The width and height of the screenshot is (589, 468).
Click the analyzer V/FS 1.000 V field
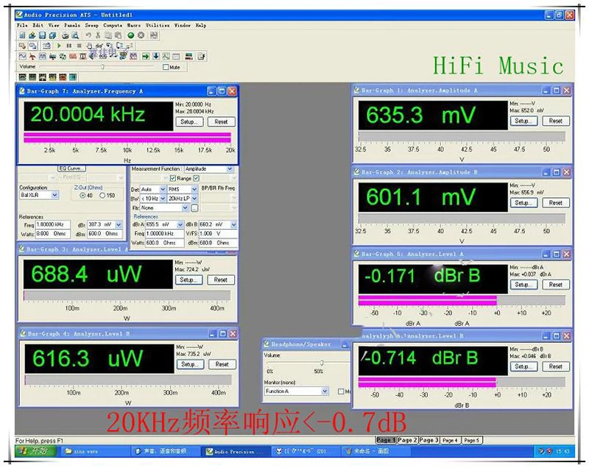(x=218, y=233)
